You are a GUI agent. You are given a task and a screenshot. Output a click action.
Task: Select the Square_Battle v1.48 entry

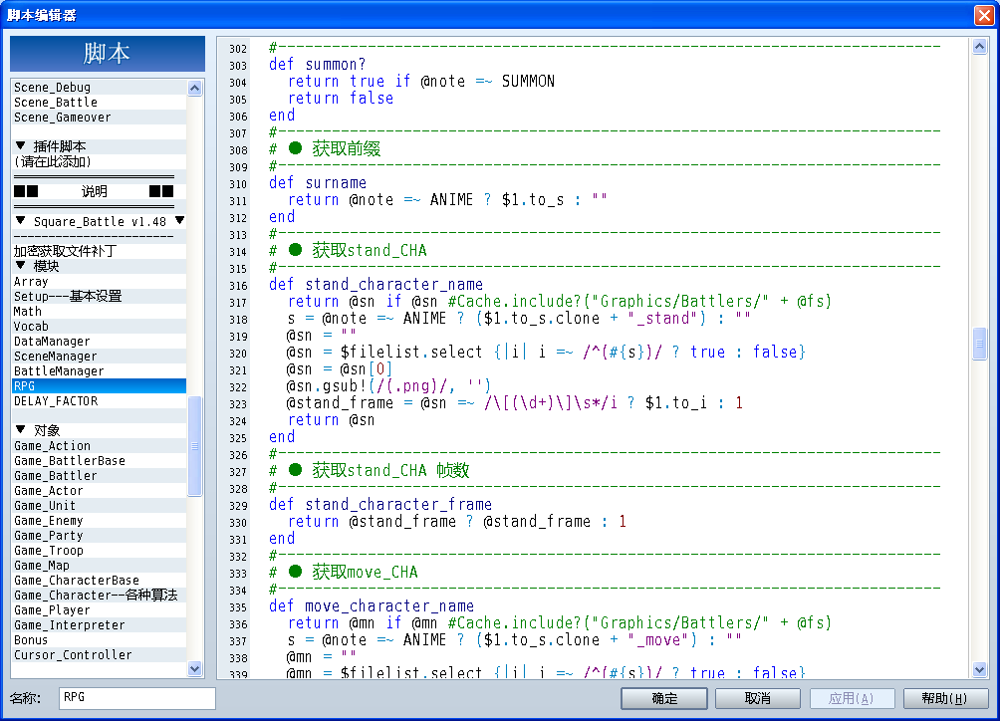pyautogui.click(x=100, y=221)
